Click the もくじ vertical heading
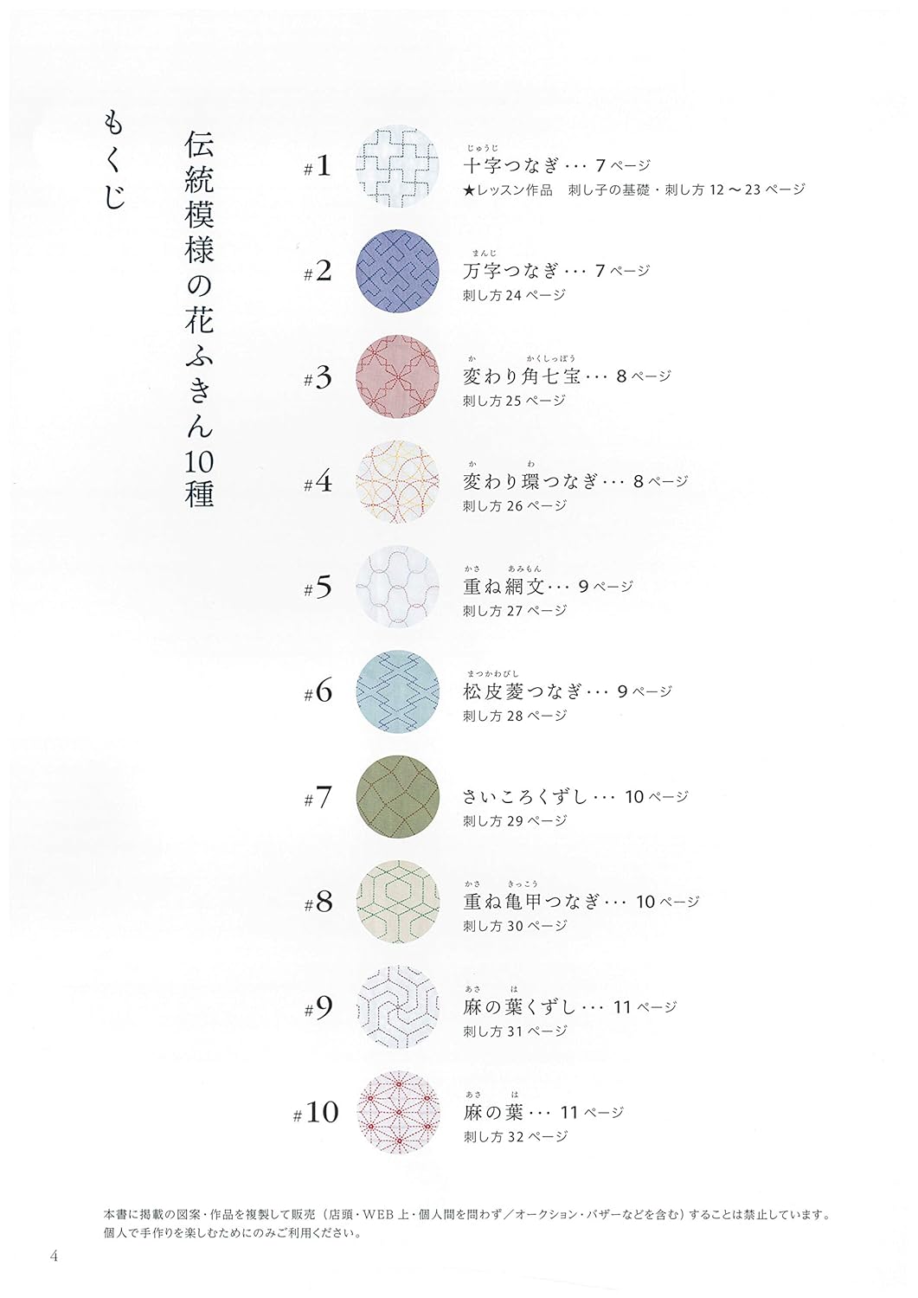This screenshot has width=918, height=1298. [x=115, y=160]
